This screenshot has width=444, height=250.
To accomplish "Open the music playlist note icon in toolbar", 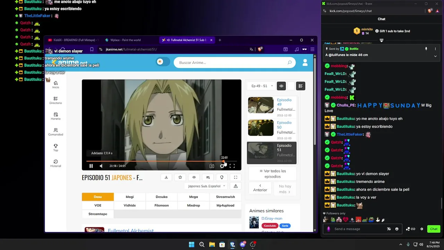I will point(297,49).
